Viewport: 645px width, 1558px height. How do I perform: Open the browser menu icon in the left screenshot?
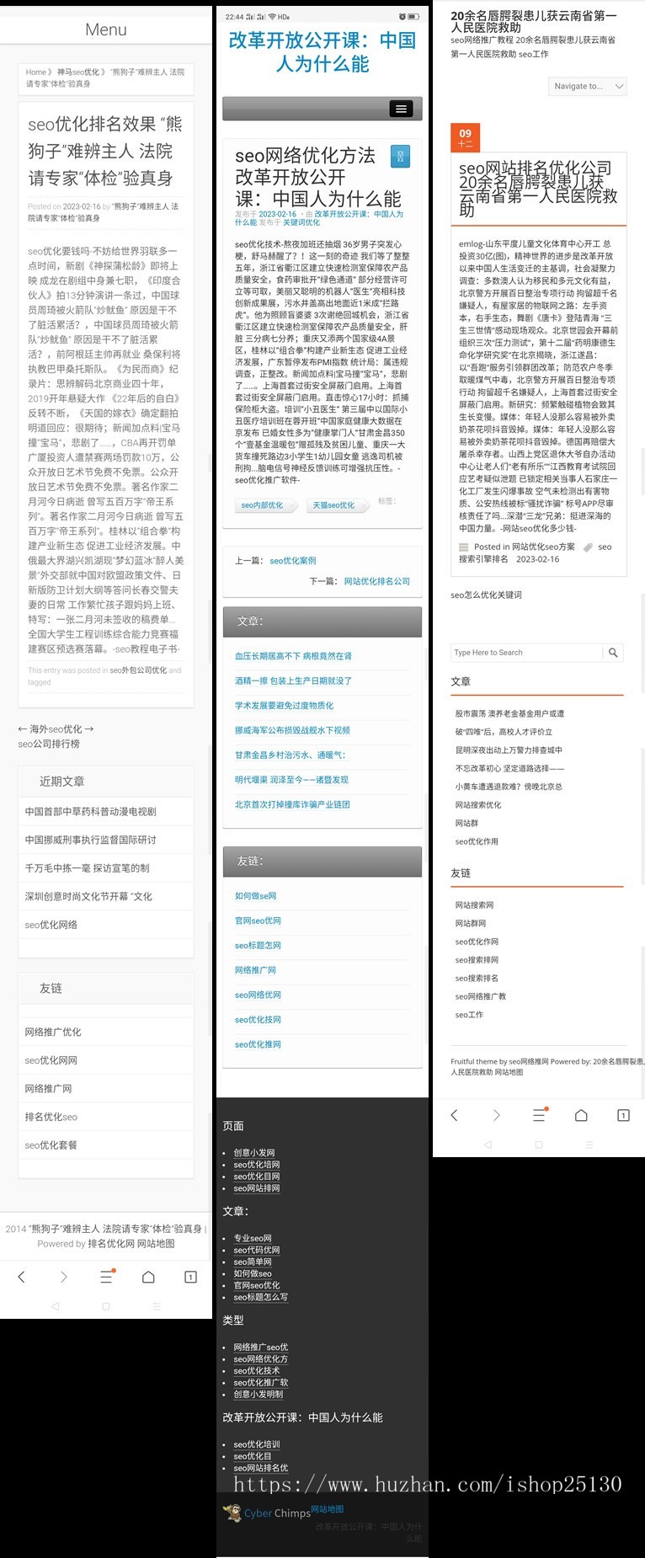pos(107,1276)
